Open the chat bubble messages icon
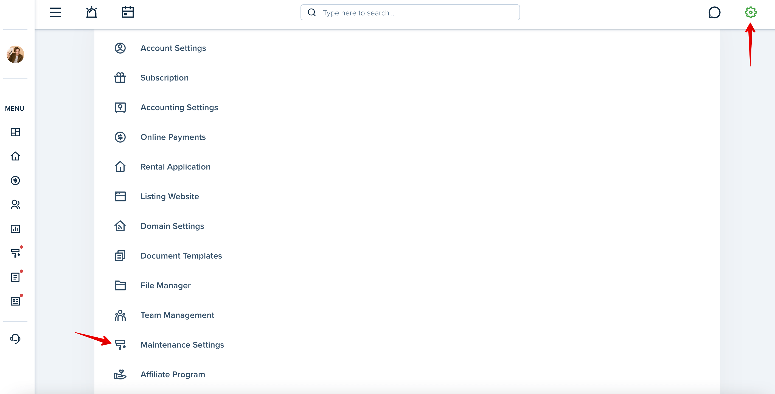This screenshot has height=394, width=775. [x=714, y=12]
